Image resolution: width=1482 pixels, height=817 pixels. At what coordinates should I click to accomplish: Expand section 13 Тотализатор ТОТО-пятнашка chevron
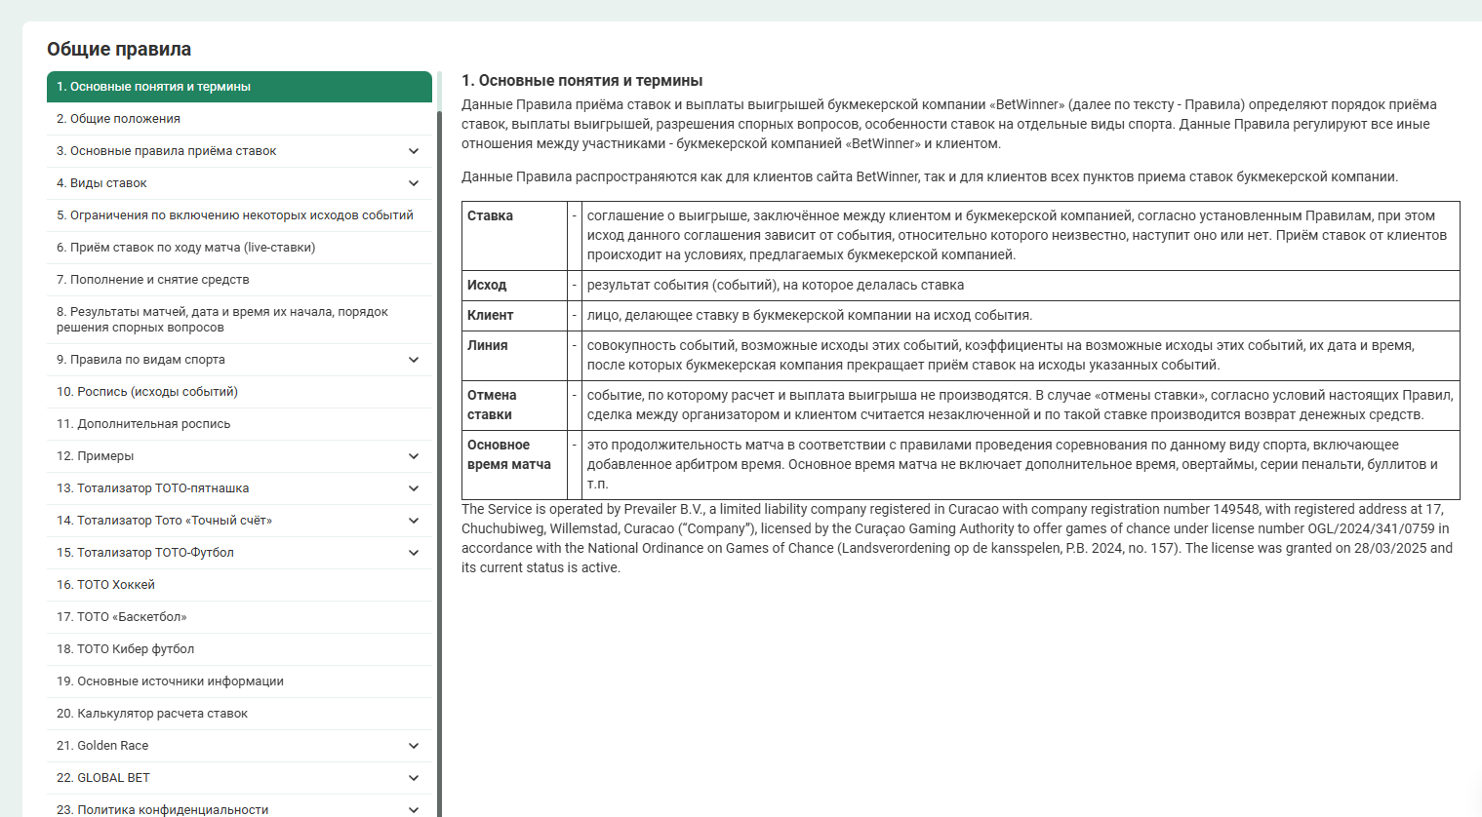tap(414, 488)
